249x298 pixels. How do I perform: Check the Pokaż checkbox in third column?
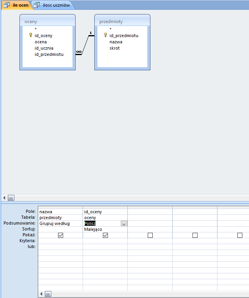(x=150, y=235)
